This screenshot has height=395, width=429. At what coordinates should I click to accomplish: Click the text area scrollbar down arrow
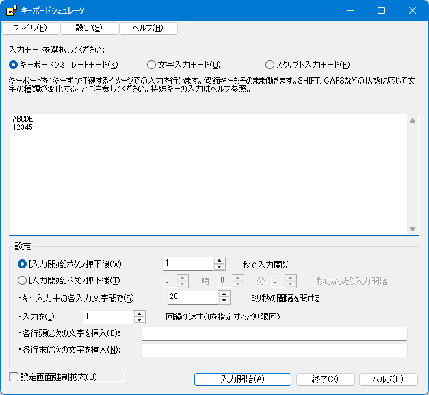[x=412, y=229]
